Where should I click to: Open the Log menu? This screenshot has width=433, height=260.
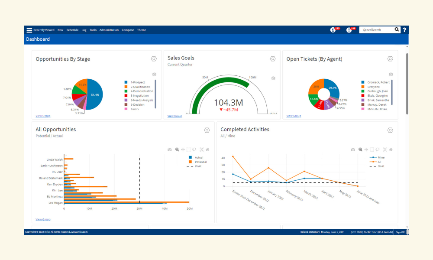(x=84, y=30)
